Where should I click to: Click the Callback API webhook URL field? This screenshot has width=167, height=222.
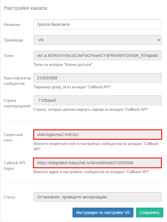tap(98, 163)
